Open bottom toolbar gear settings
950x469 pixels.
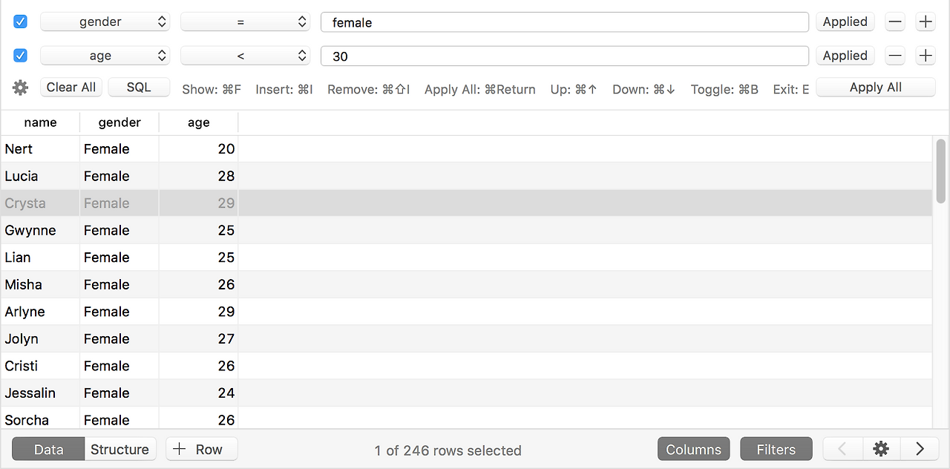(x=881, y=449)
